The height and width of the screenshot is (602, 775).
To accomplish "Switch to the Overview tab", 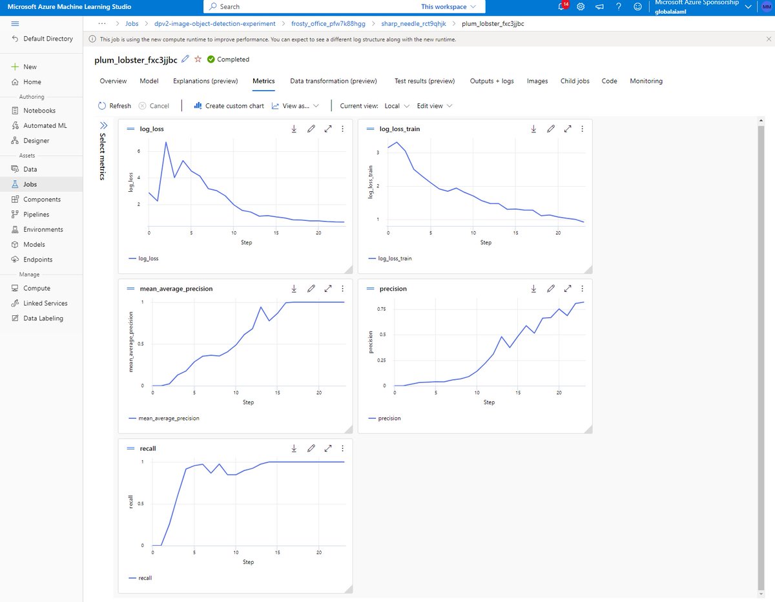I will click(113, 81).
